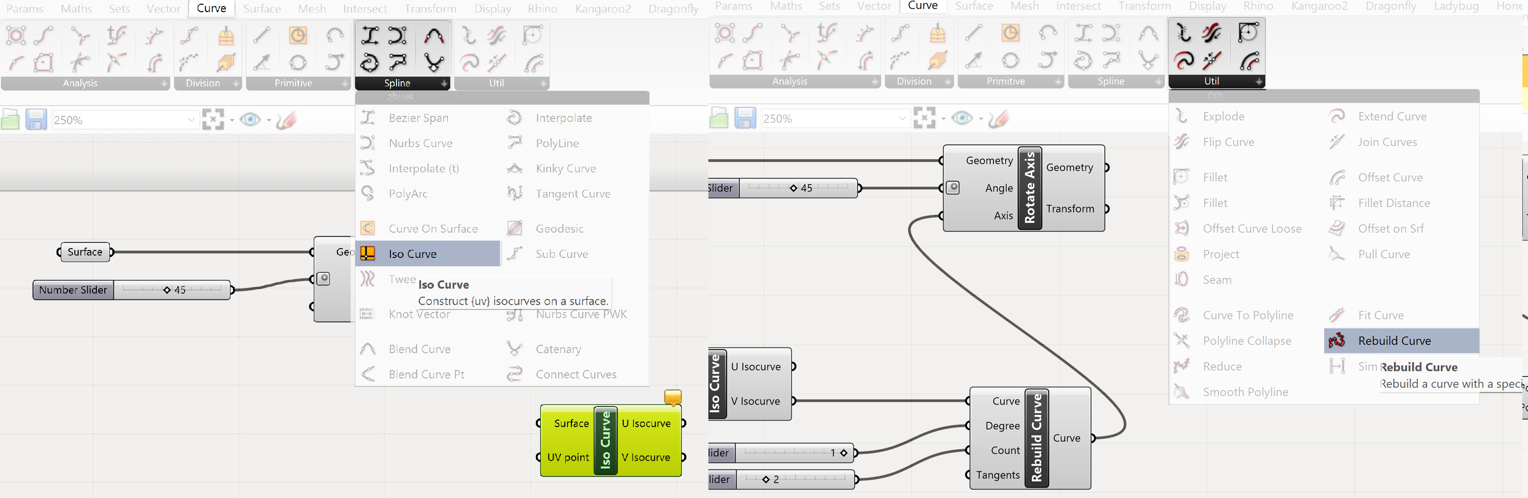This screenshot has width=1528, height=498.
Task: Open the 250% zoom dropdown on left canvas
Action: point(191,120)
